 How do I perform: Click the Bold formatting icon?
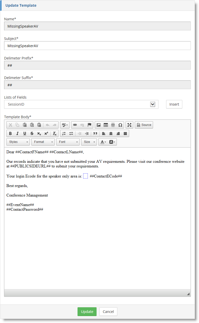pos(10,133)
